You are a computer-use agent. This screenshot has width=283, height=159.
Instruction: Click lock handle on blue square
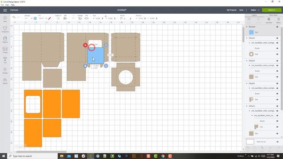pyautogui.click(x=85, y=66)
